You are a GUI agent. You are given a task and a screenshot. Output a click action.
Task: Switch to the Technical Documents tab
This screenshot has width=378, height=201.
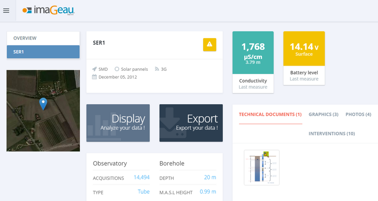tap(270, 115)
